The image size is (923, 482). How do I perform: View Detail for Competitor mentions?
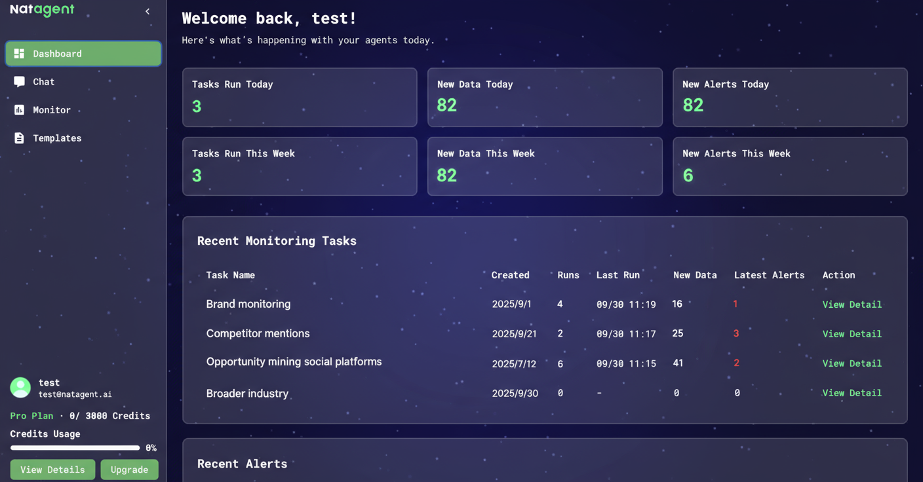(852, 333)
